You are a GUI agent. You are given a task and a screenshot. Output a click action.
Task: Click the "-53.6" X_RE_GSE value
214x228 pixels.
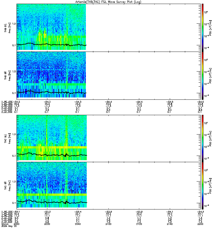click(108, 212)
